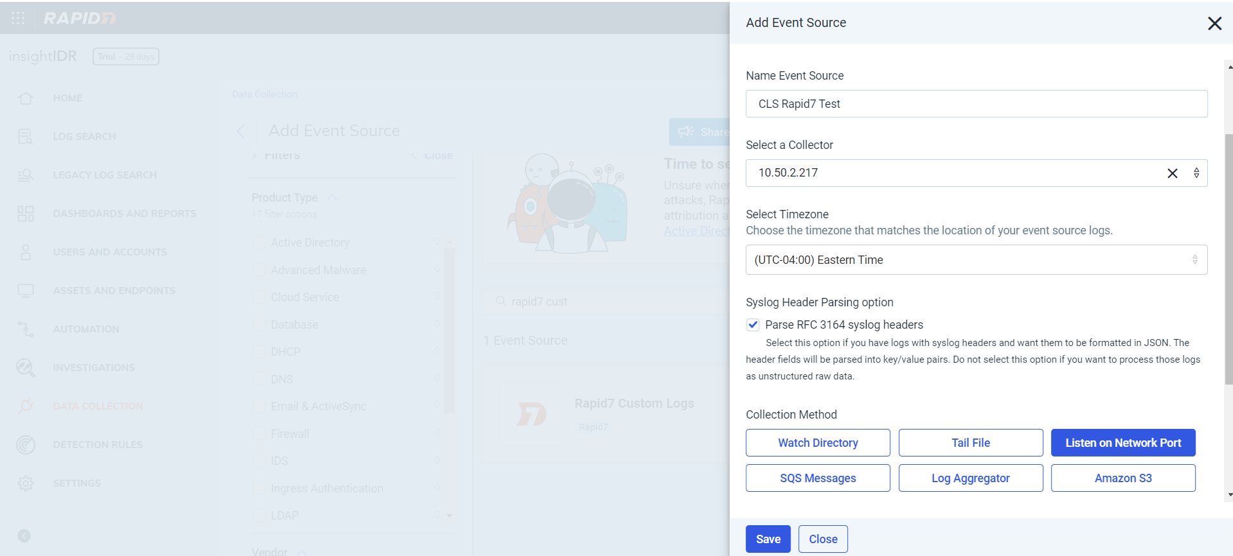The height and width of the screenshot is (556, 1233).
Task: Open Assets and Endpoints menu item
Action: [x=114, y=291]
